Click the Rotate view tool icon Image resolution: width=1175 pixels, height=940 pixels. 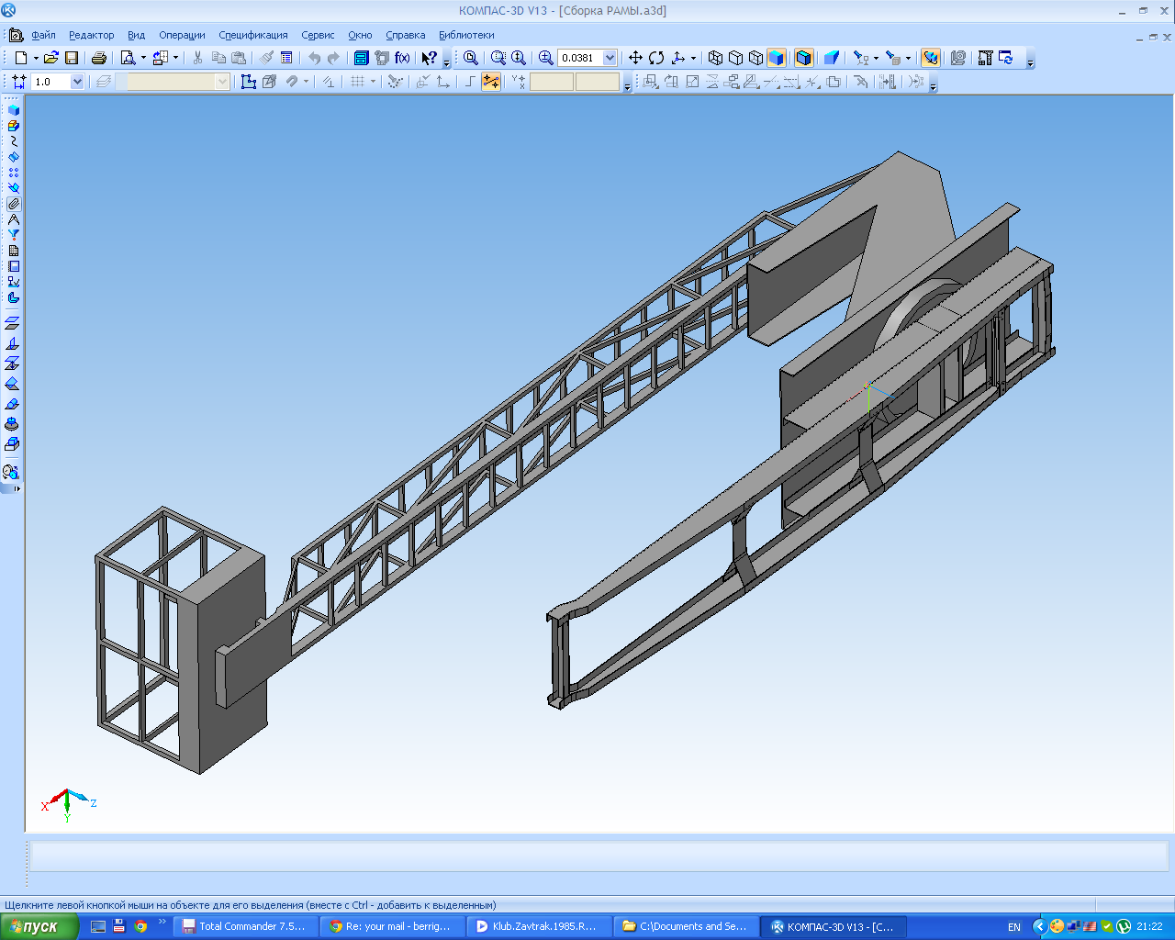(x=656, y=58)
